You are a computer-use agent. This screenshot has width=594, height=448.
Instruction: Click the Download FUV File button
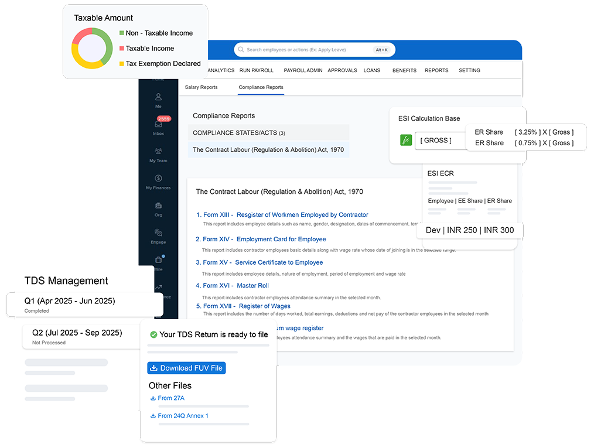pos(186,368)
